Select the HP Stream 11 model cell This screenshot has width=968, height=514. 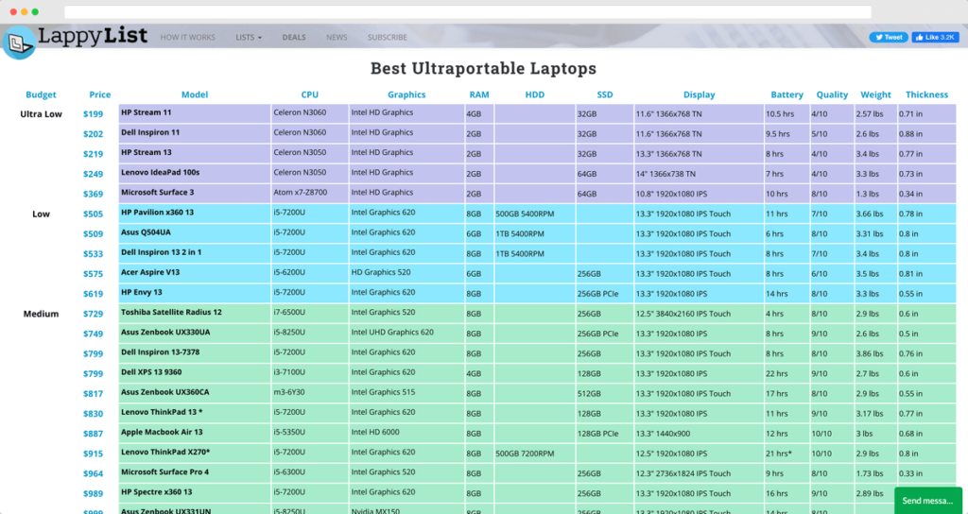195,113
